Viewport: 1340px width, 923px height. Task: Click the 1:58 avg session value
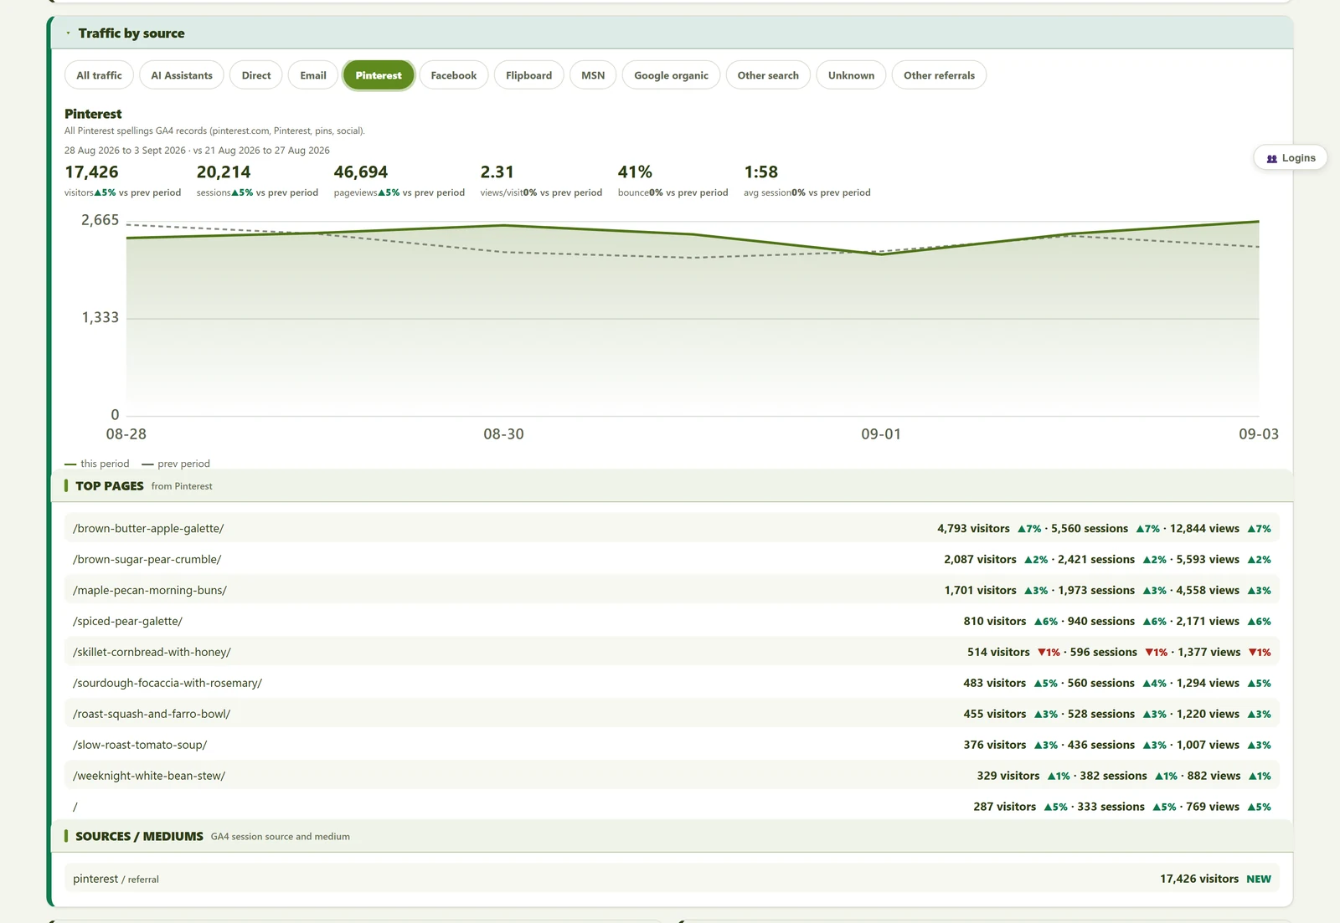pos(761,172)
